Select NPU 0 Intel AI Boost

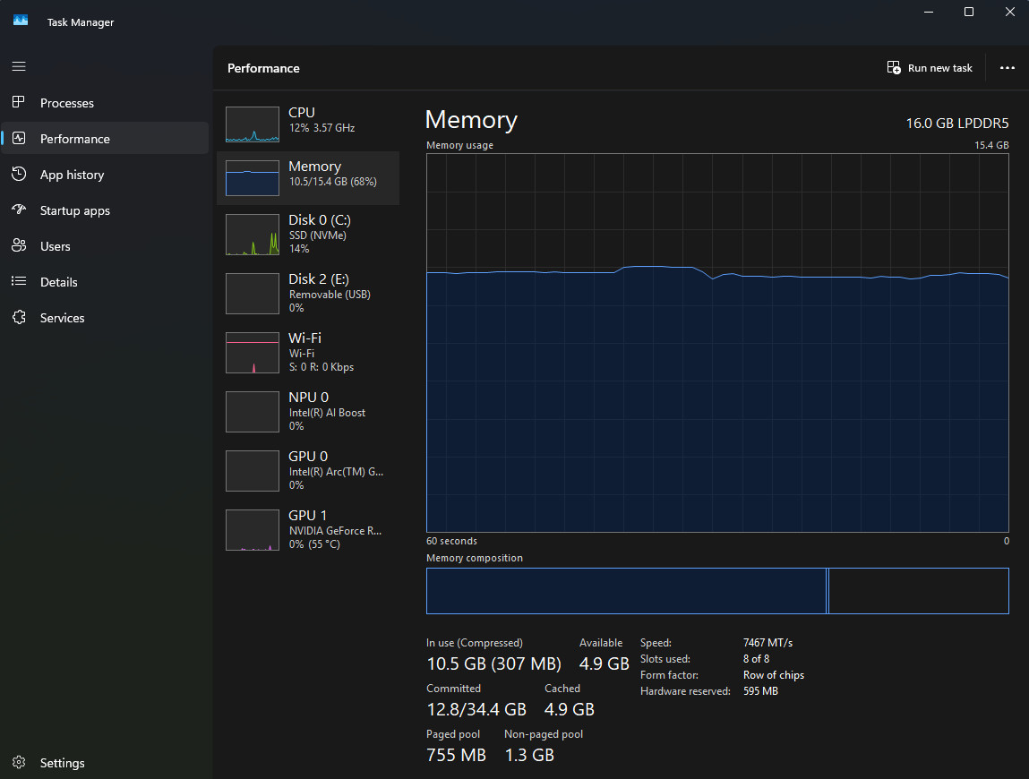[308, 412]
